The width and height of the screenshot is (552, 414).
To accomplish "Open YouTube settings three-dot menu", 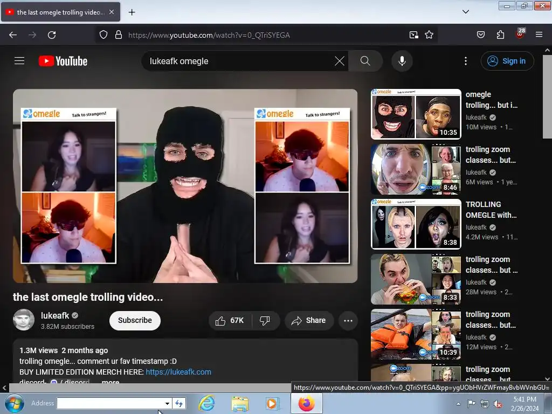I will pos(465,61).
